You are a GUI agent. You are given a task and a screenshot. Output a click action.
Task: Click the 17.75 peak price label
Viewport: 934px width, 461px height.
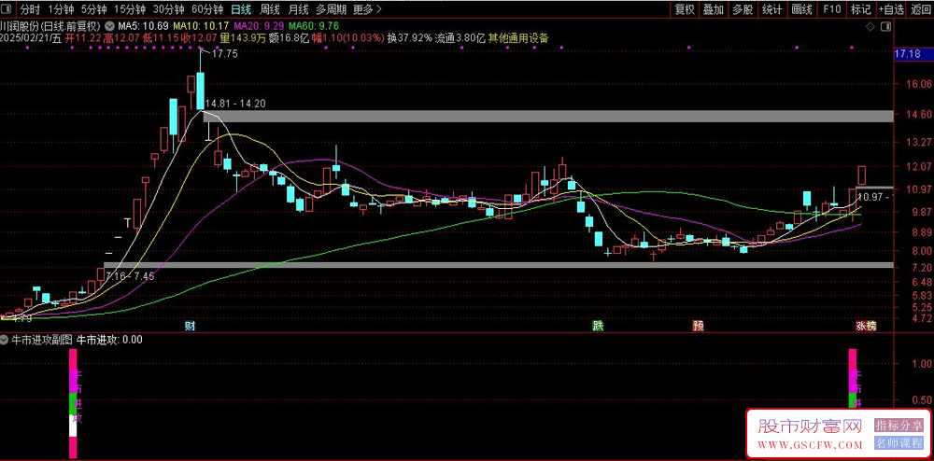[224, 53]
